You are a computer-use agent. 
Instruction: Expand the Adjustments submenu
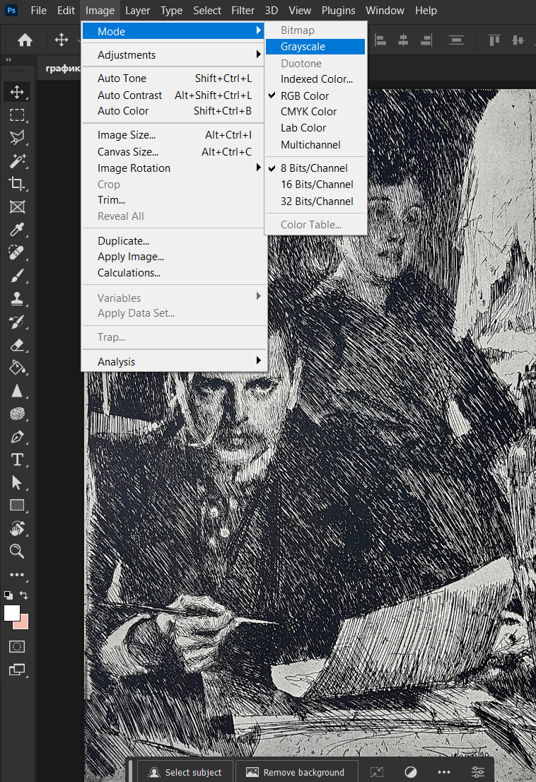click(173, 55)
